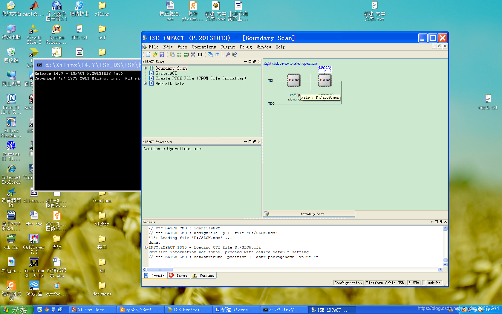Select Create PROM File flow item
This screenshot has width=502, height=314.
pyautogui.click(x=201, y=78)
